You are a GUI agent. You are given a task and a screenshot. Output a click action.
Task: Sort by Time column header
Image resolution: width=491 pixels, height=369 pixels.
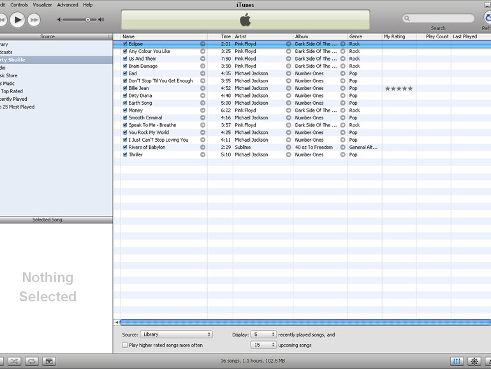tap(220, 36)
